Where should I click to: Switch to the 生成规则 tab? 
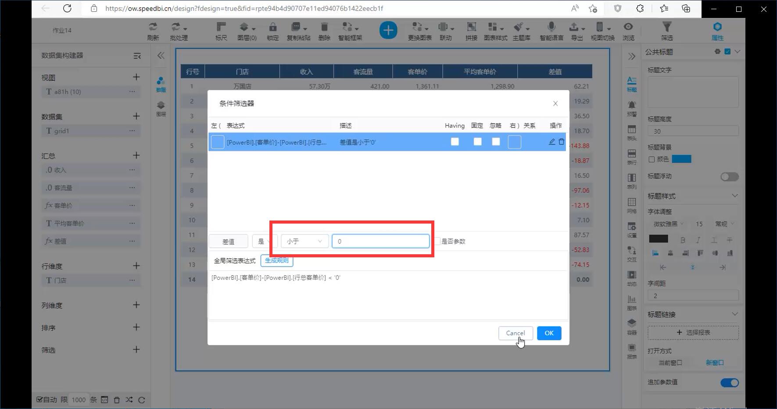point(277,260)
